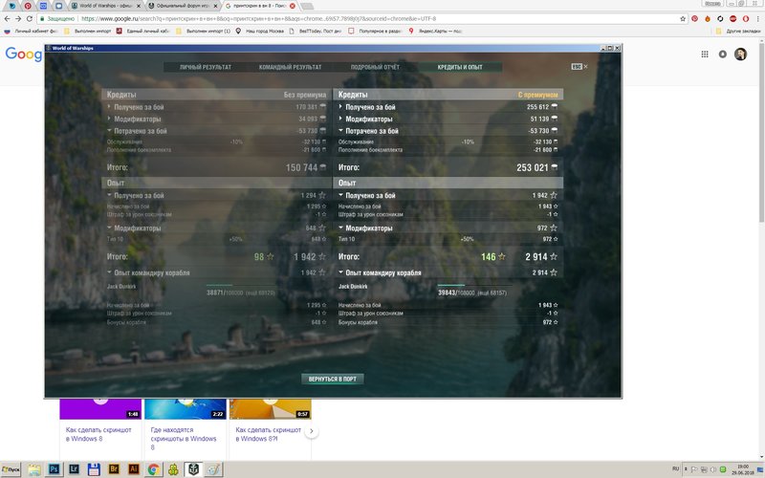Go forward in Chrome
Image resolution: width=765 pixels, height=478 pixels.
[18, 18]
